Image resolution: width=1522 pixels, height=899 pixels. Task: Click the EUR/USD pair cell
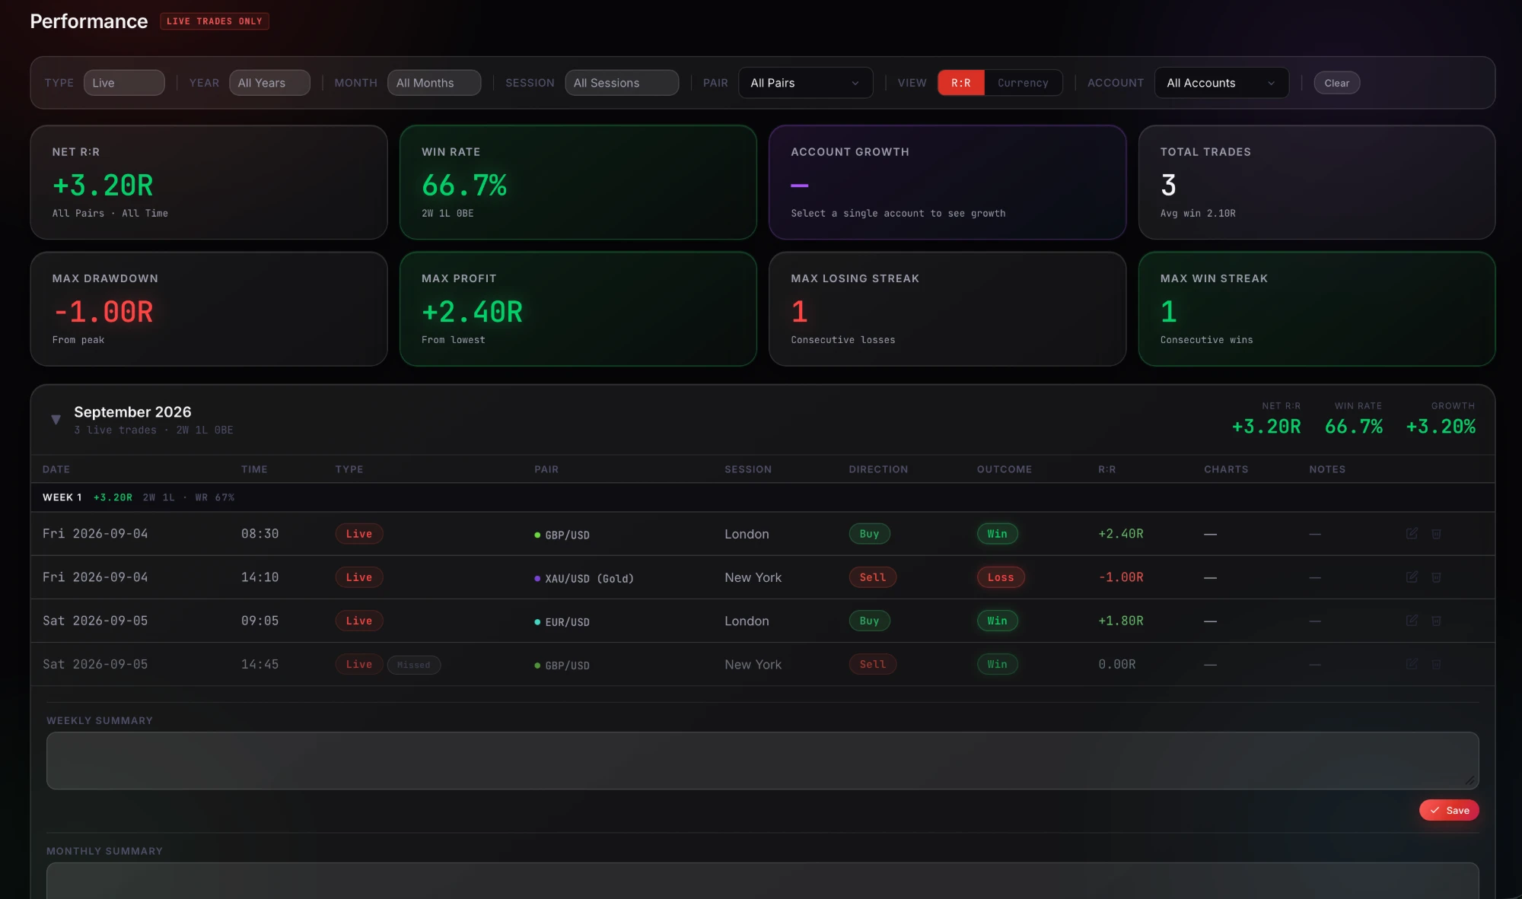click(x=562, y=622)
